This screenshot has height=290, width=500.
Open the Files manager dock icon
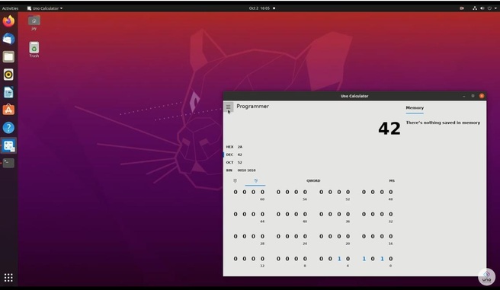pyautogui.click(x=8, y=57)
